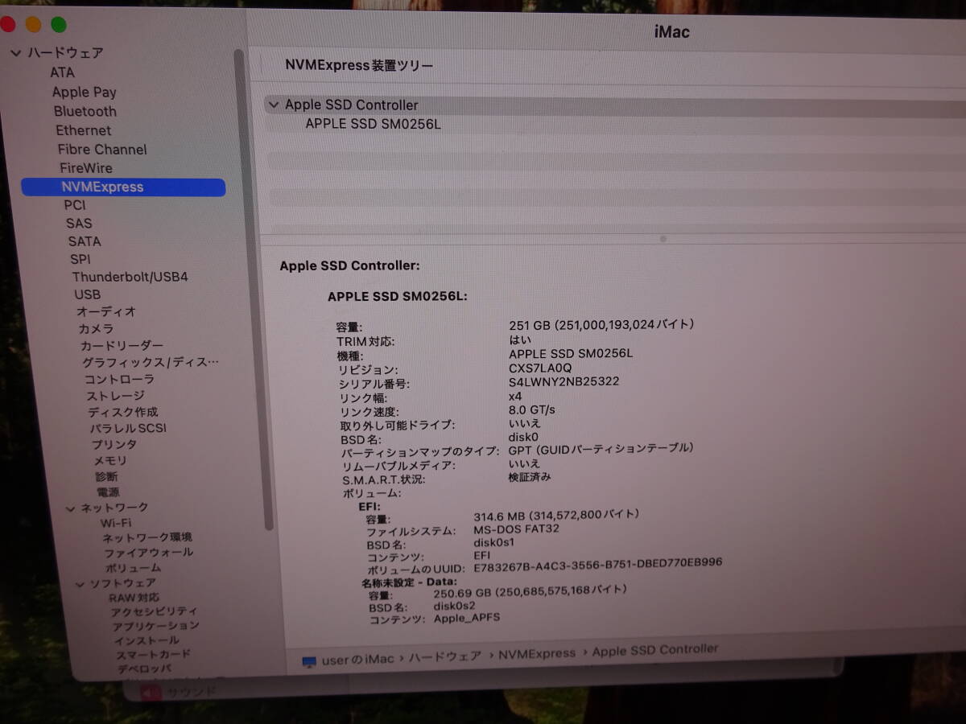The height and width of the screenshot is (724, 966).
Task: Click the MS-DOS FAT32 file system value
Action: click(x=516, y=529)
